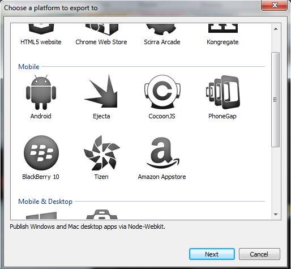The image size is (291, 269).
Task: Click the 'PhoneGap' label
Action: pyautogui.click(x=222, y=116)
